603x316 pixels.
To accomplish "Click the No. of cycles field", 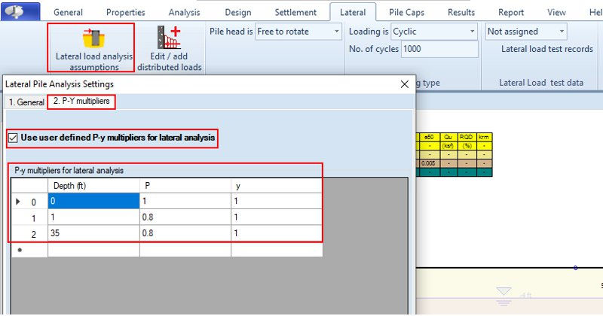I will click(439, 49).
